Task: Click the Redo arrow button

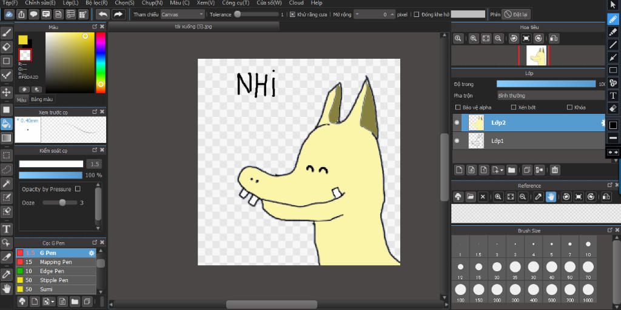Action: pos(118,15)
